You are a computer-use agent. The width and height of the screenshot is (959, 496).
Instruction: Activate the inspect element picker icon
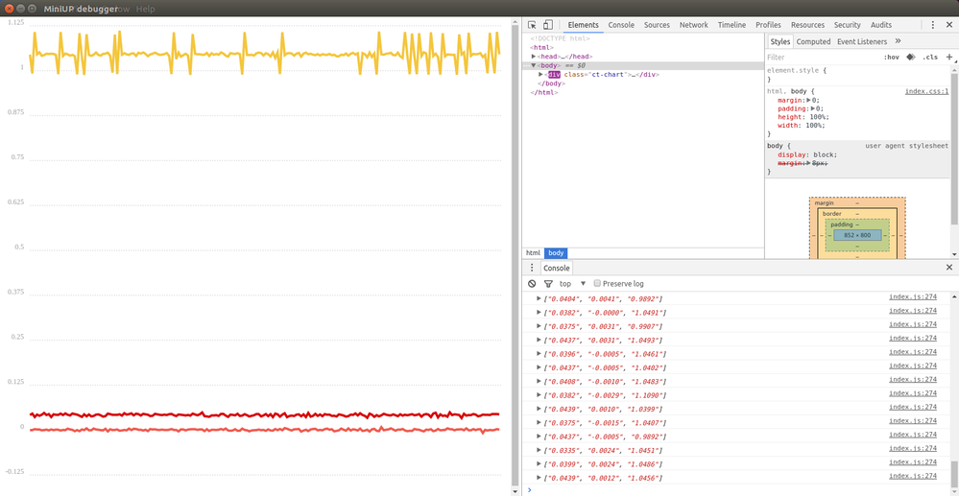(532, 25)
